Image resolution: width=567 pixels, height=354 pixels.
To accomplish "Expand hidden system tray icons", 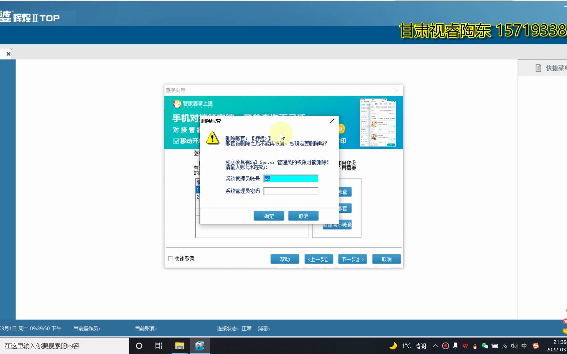I will [x=435, y=346].
